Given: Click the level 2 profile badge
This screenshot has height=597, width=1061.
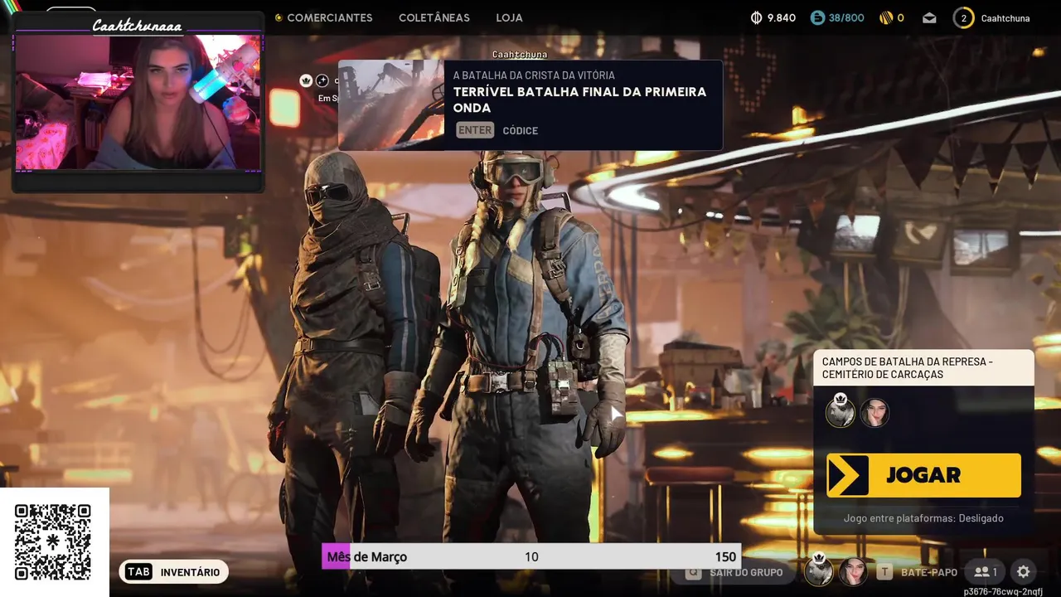Looking at the screenshot, I should click(963, 17).
